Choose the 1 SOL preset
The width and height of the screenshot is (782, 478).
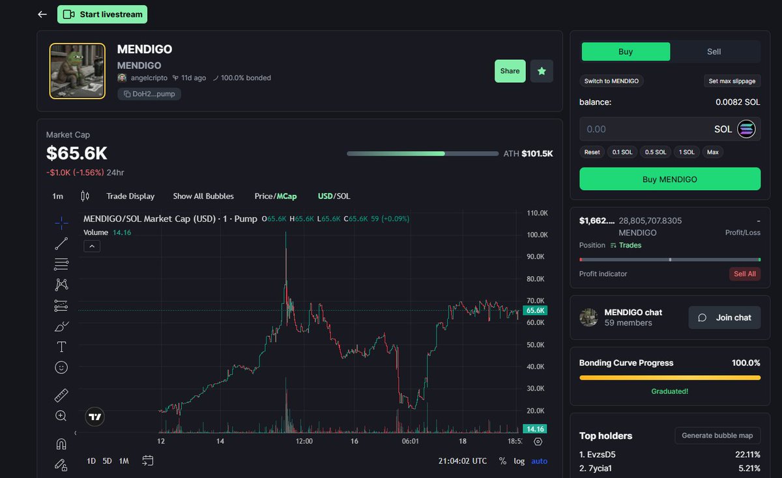pos(687,152)
